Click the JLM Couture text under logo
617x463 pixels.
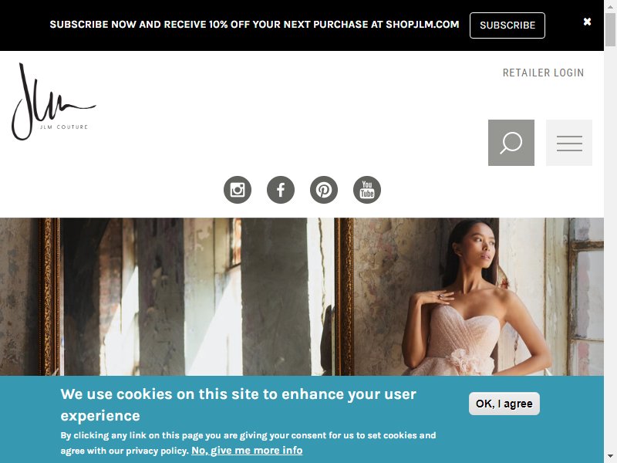pyautogui.click(x=64, y=127)
